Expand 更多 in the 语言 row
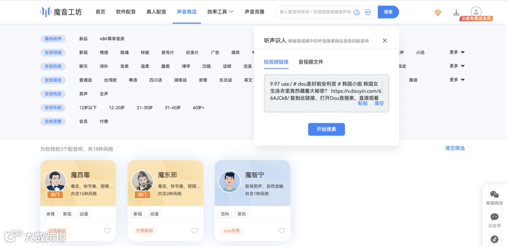 [x=457, y=80]
